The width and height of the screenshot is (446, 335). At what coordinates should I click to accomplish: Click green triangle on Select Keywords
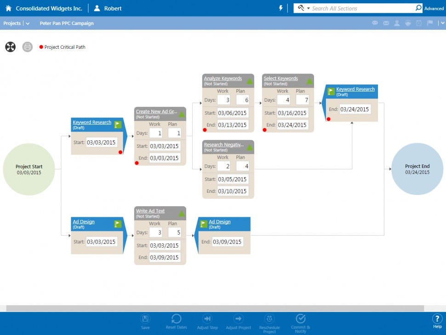click(x=309, y=81)
